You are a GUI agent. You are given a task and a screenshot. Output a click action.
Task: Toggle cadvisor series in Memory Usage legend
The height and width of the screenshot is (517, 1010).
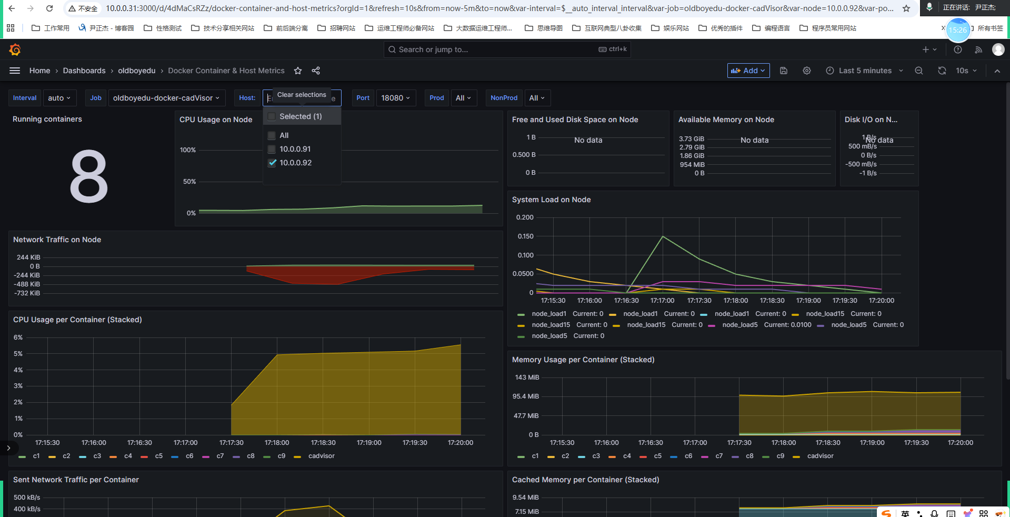pos(820,456)
